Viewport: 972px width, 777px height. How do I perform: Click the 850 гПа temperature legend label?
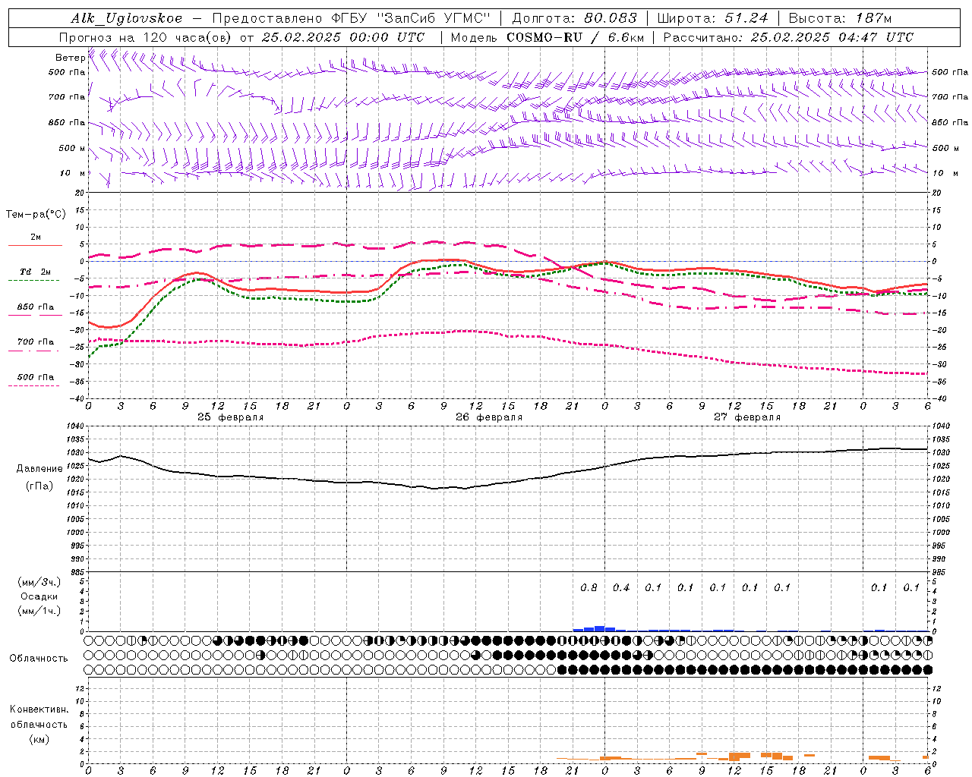(x=36, y=307)
